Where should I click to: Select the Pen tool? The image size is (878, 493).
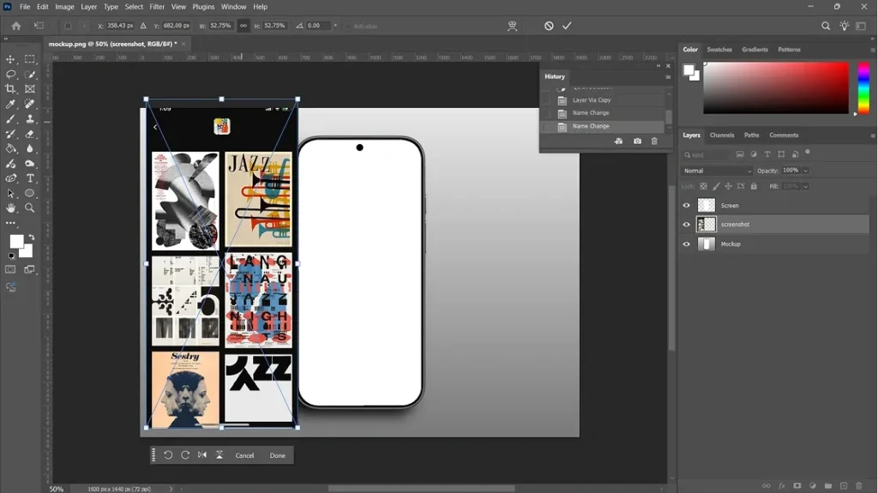coord(10,178)
